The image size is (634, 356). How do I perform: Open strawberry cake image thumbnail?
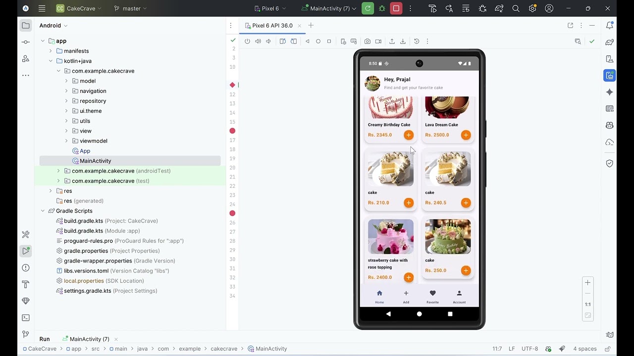(x=391, y=237)
